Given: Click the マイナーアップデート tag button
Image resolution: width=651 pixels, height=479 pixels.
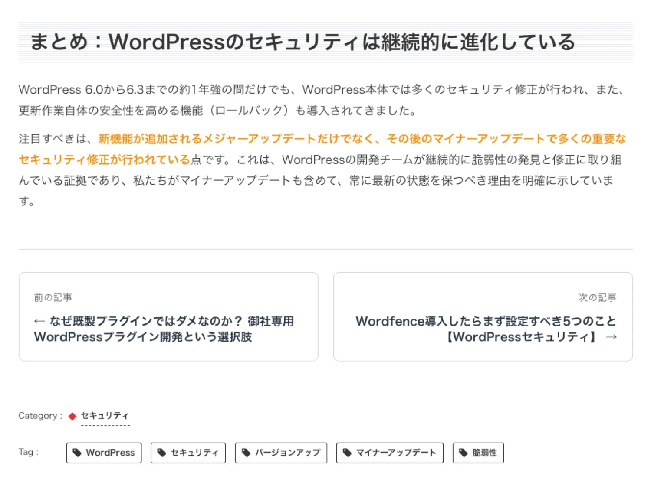Looking at the screenshot, I should [x=390, y=453].
